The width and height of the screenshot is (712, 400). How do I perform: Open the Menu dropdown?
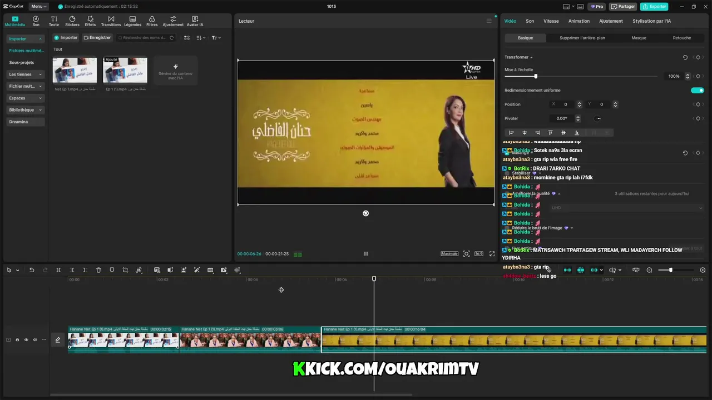click(38, 6)
